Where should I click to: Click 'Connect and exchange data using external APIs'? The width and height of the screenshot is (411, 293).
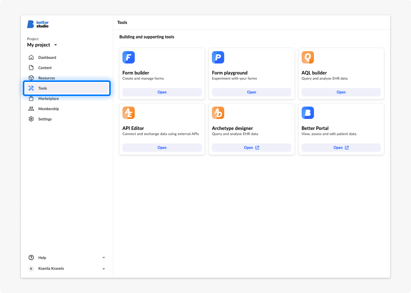click(x=161, y=134)
